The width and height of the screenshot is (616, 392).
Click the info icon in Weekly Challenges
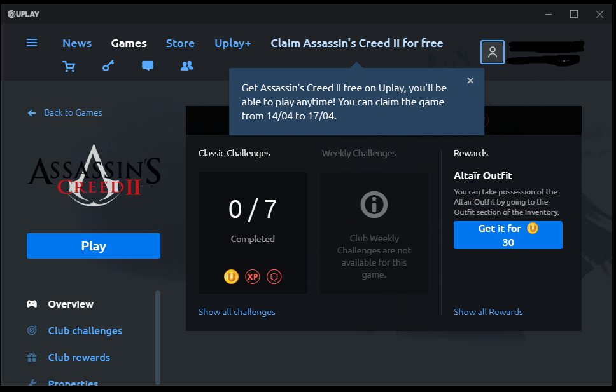374,205
